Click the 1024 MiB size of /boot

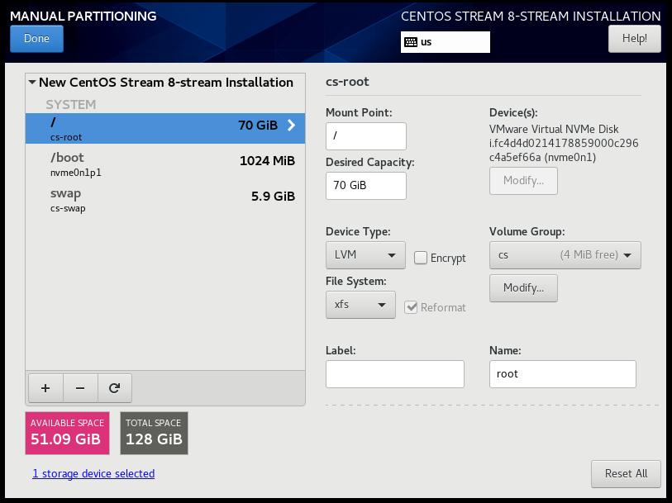click(268, 161)
